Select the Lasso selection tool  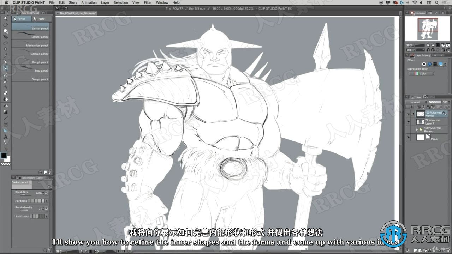6,43
